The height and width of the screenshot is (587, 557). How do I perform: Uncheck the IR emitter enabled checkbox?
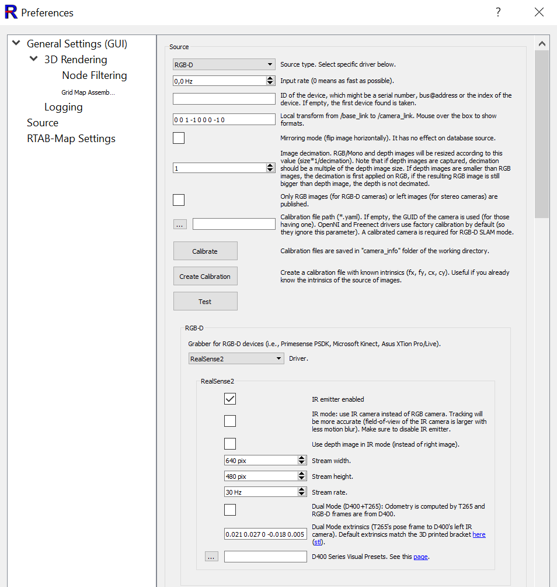point(230,399)
